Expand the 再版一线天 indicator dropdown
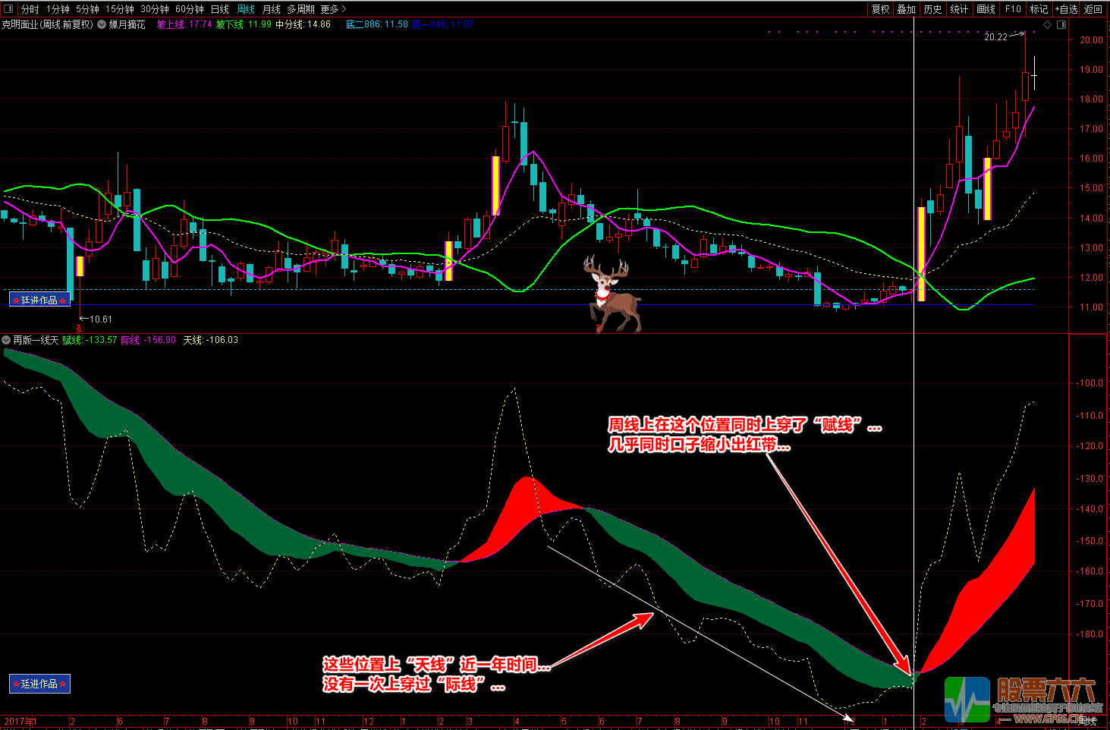Viewport: 1110px width, 730px height. click(6, 340)
